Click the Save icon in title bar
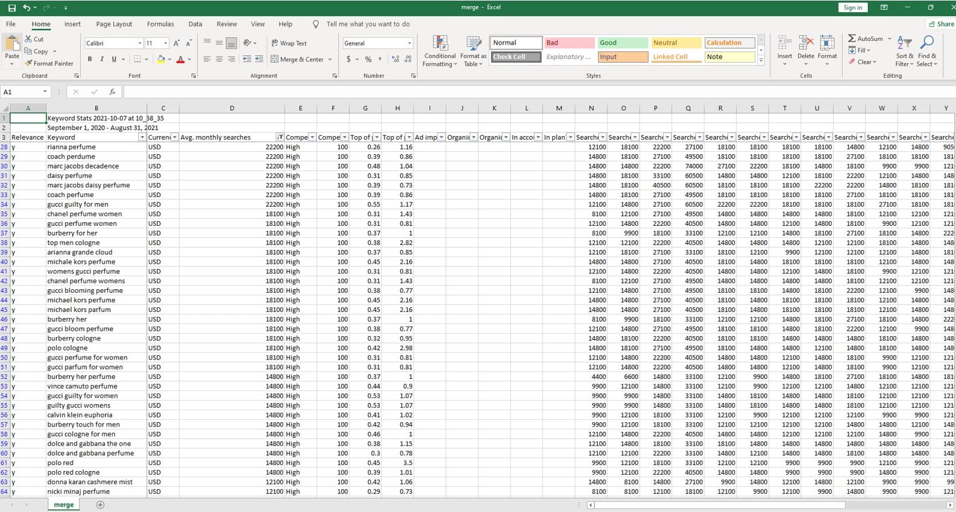The width and height of the screenshot is (956, 512). click(11, 8)
